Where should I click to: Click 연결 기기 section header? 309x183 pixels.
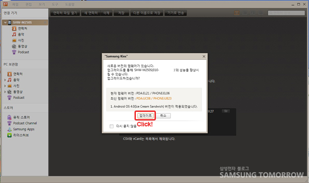coord(10,13)
